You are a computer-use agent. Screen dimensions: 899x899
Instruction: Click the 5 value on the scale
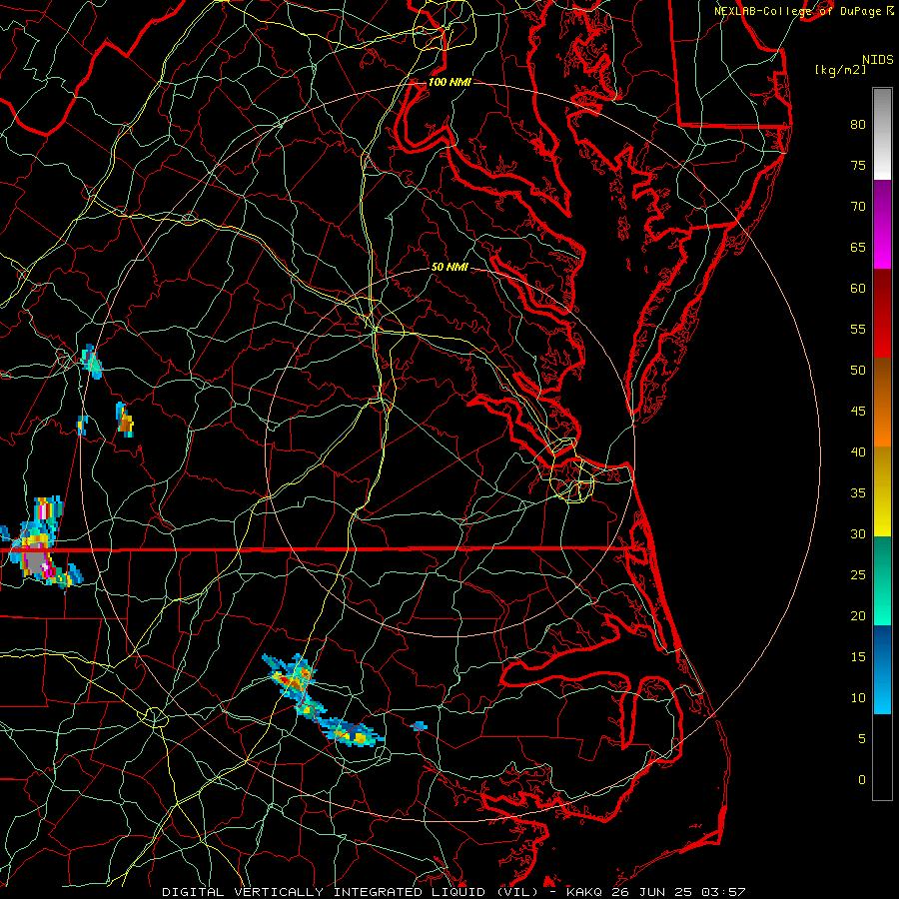[x=862, y=739]
